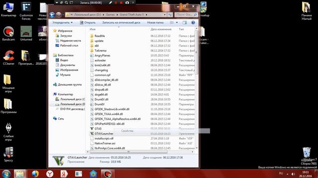This screenshot has width=318, height=178.
Task: Select the update folder
Action: point(99,41)
